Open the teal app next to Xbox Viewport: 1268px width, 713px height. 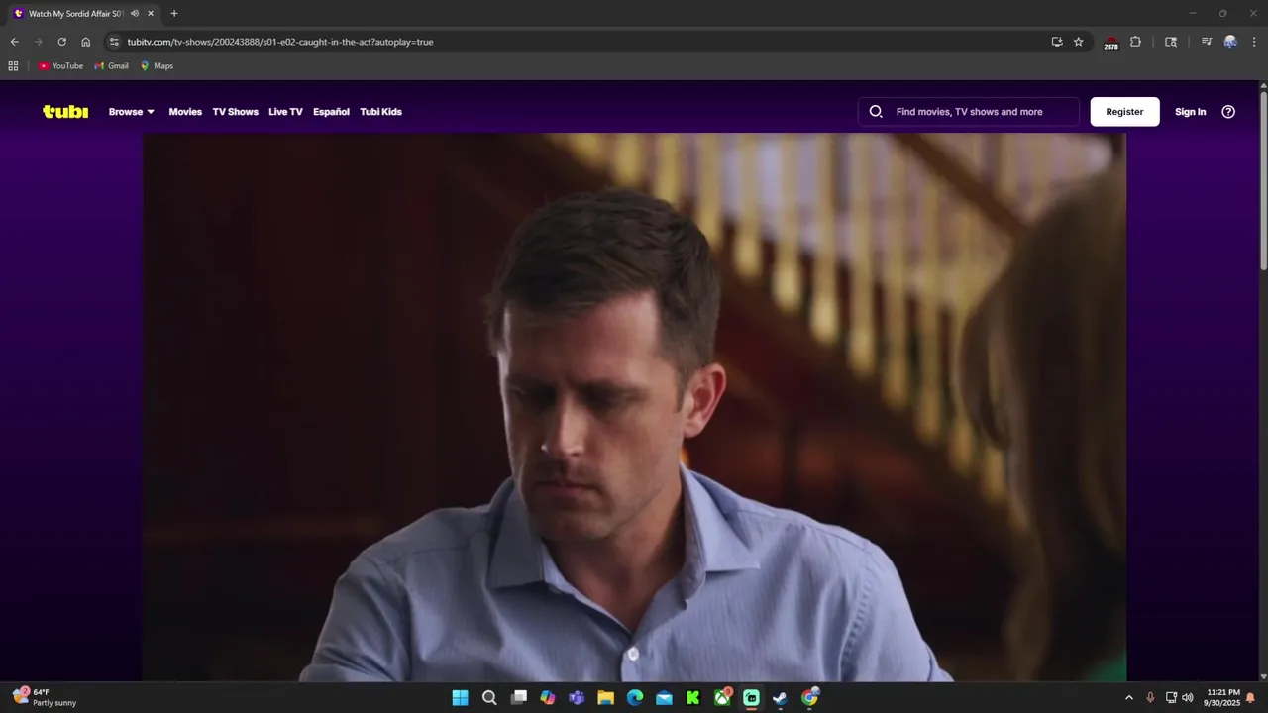[751, 698]
